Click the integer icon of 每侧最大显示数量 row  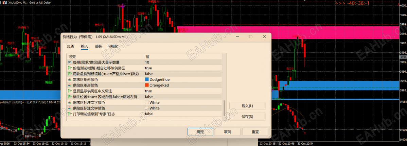(x=69, y=62)
